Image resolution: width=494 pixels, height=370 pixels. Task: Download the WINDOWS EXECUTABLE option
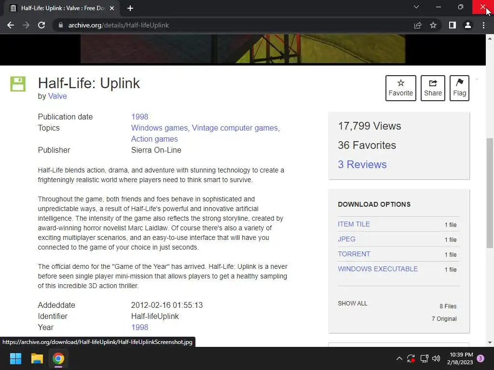coord(378,269)
